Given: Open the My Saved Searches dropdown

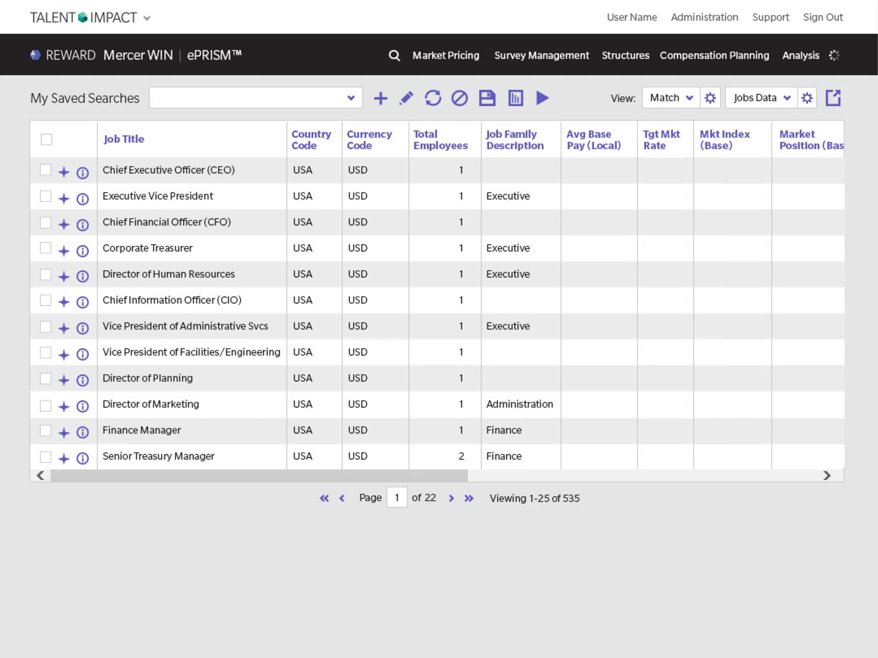Looking at the screenshot, I should pos(256,98).
